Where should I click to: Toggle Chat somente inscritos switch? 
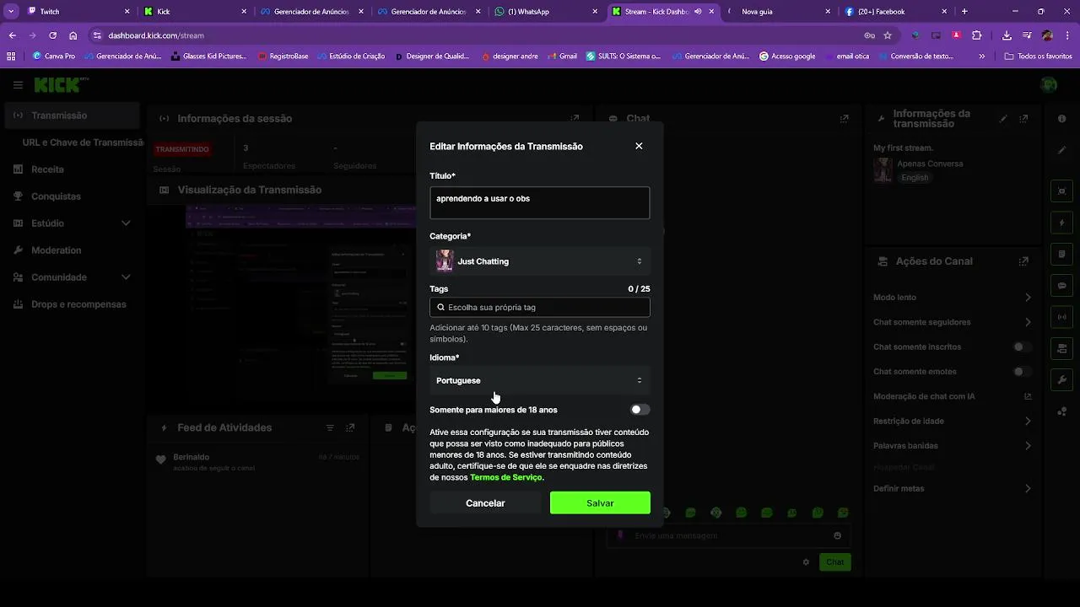click(1022, 347)
